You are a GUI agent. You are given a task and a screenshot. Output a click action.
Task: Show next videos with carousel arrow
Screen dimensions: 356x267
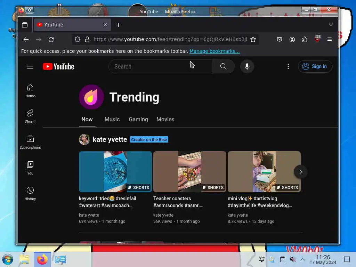[x=301, y=172]
